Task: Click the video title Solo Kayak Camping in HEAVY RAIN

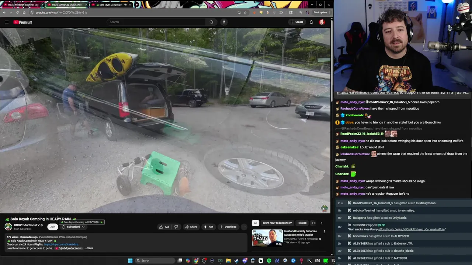Action: click(41, 219)
